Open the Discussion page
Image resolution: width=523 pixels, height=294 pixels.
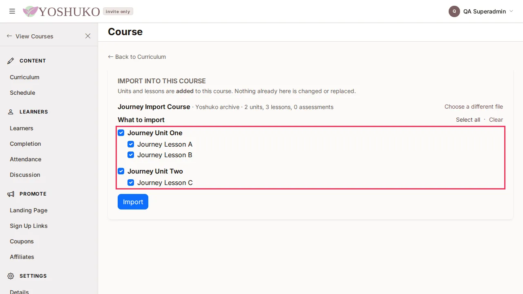(25, 175)
